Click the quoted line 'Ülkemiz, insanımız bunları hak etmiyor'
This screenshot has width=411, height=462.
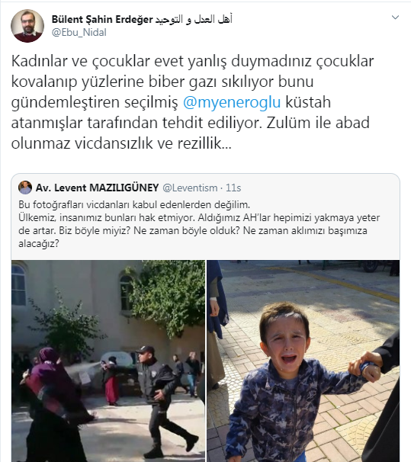106,218
